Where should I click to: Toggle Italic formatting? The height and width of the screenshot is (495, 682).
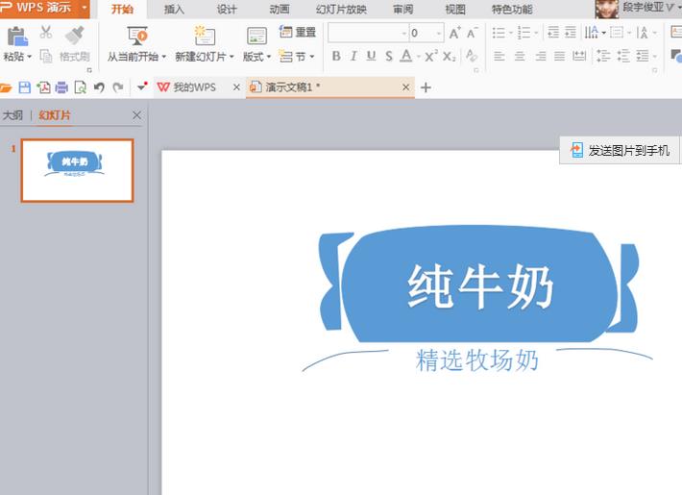[353, 57]
